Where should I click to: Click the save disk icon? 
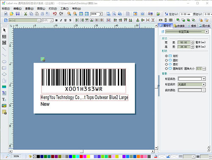[17, 14]
